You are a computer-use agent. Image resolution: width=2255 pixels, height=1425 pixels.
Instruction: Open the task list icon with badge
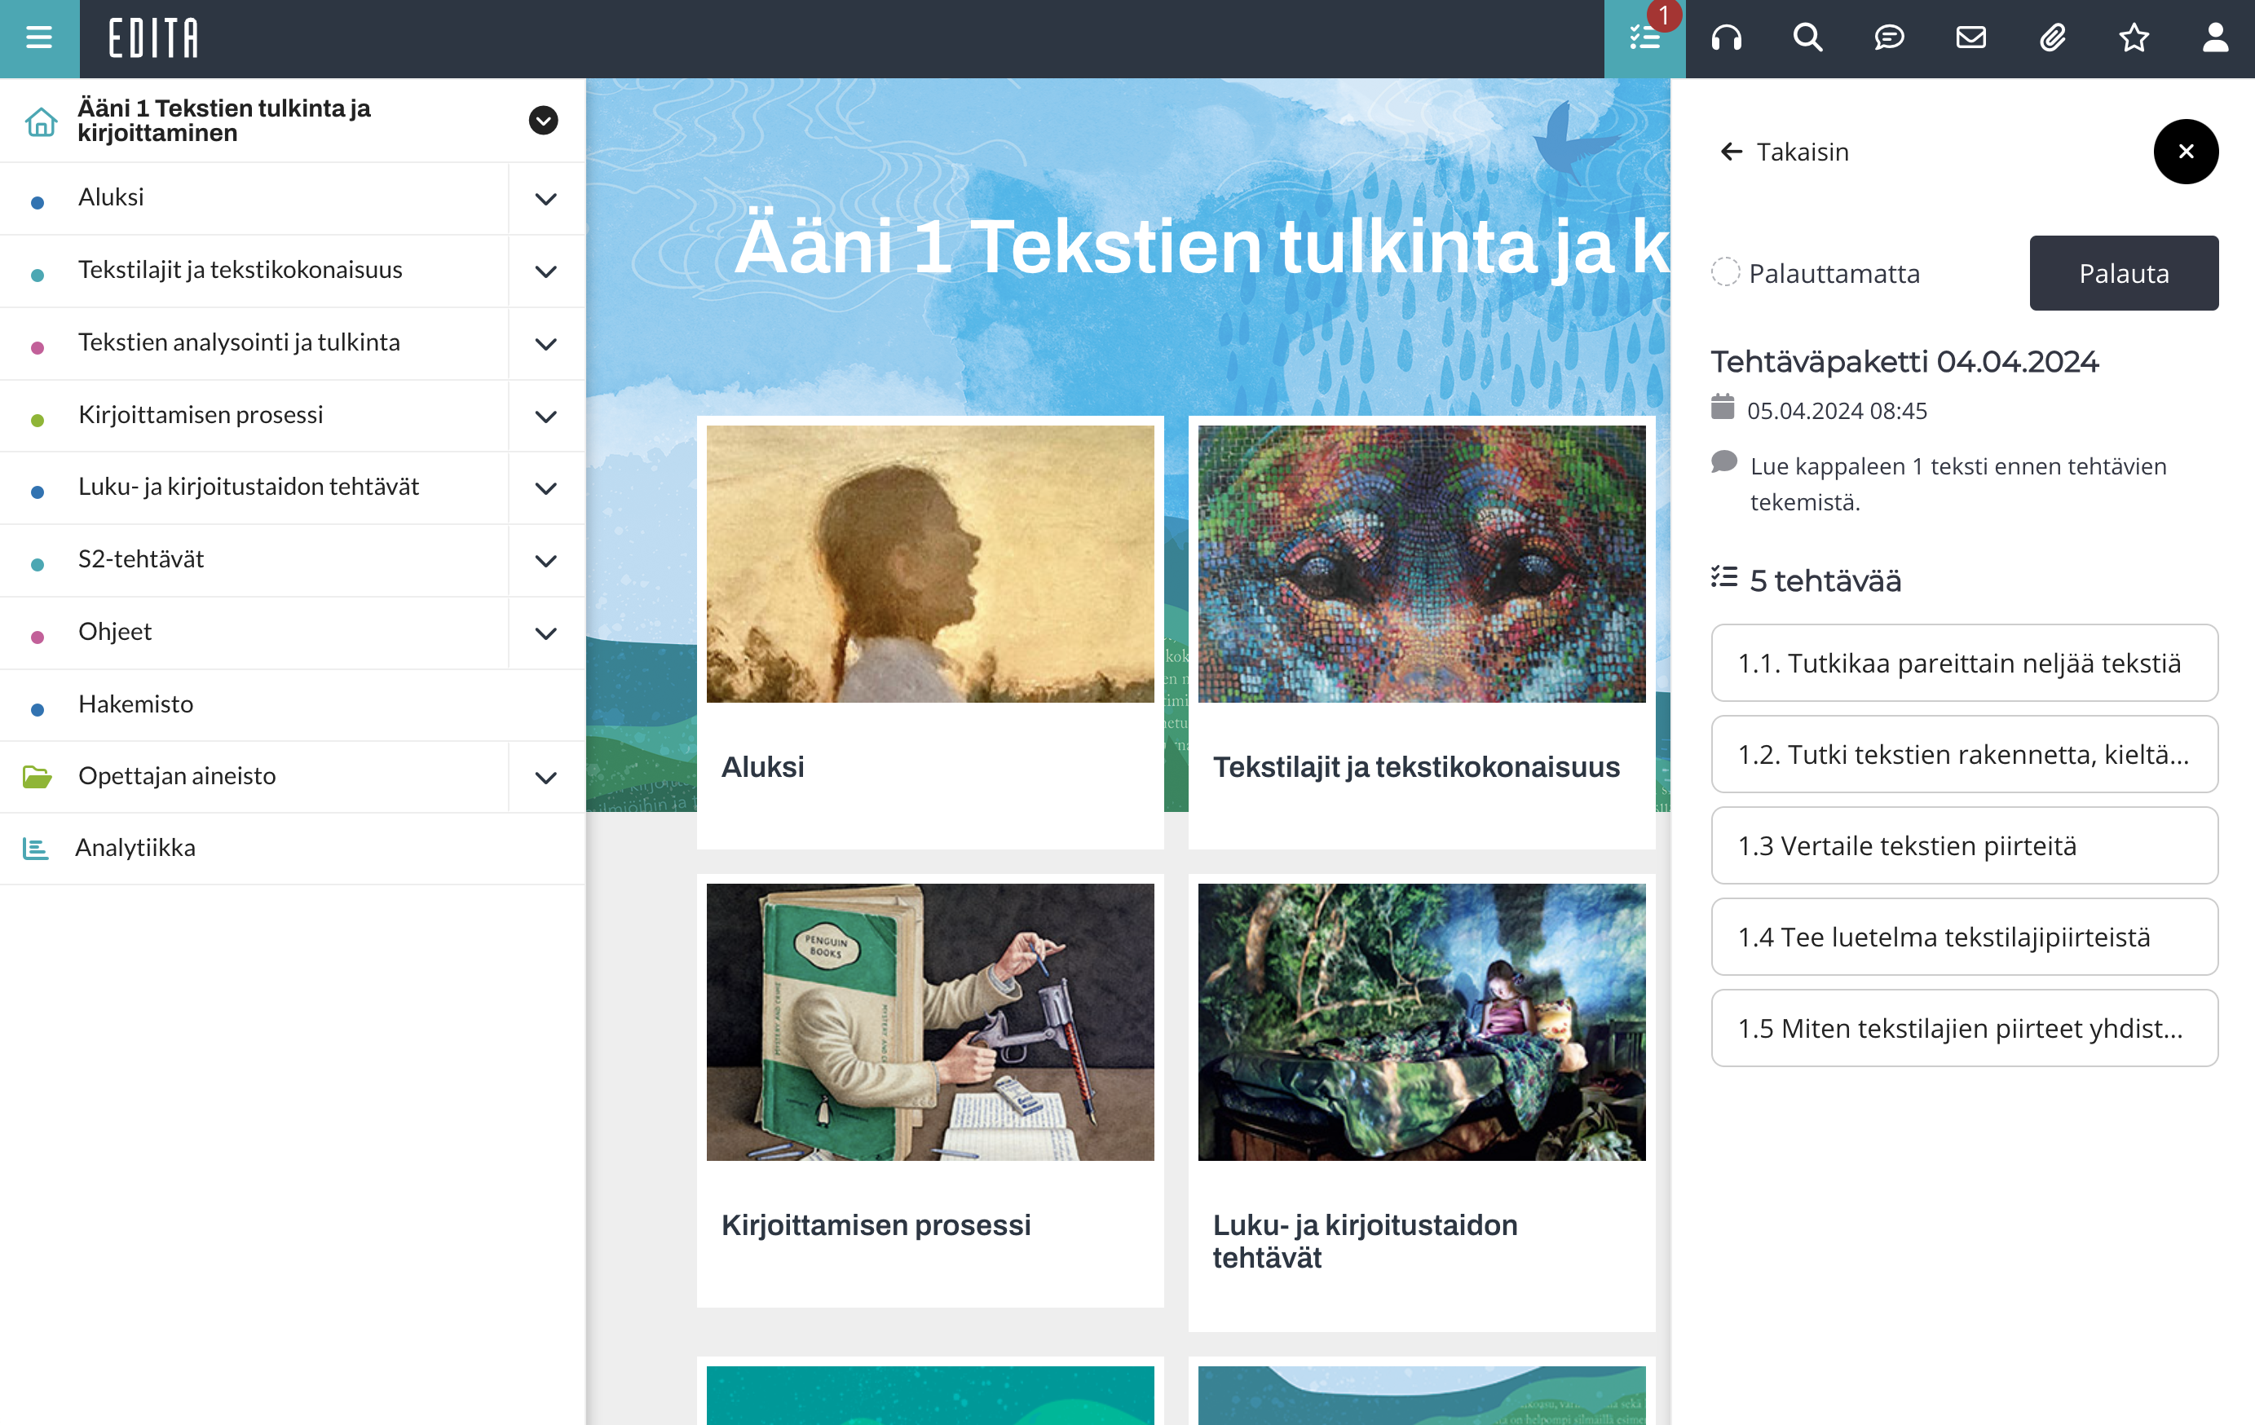[1644, 38]
